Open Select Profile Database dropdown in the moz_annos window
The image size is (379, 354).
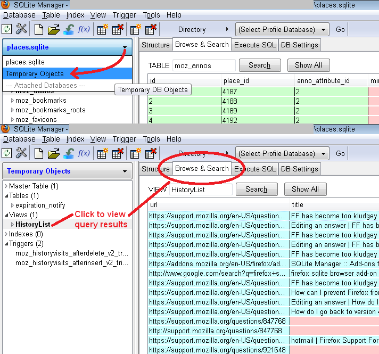tap(283, 29)
